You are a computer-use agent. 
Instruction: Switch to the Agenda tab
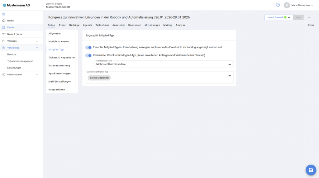[88, 25]
